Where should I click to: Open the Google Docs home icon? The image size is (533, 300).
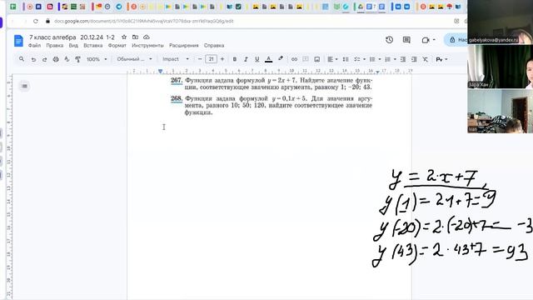[x=18, y=41]
